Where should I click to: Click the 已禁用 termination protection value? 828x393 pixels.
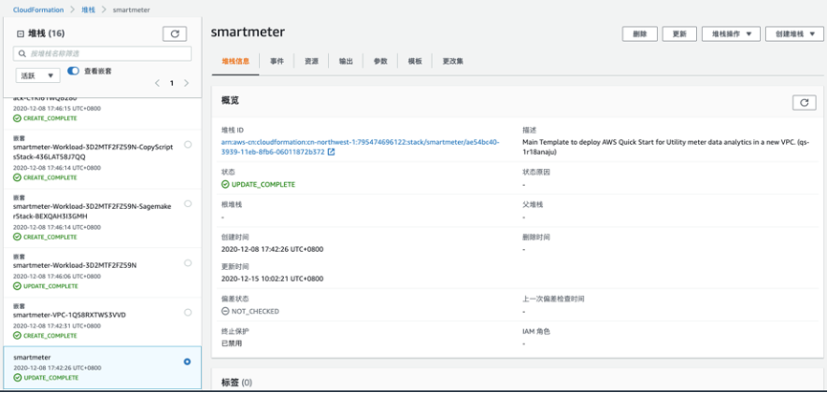(231, 343)
